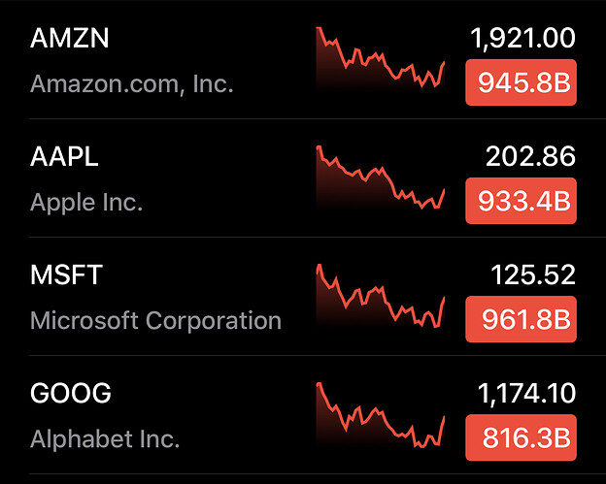
Task: Toggle the MSFT 961.8B market cap badge
Action: click(522, 320)
